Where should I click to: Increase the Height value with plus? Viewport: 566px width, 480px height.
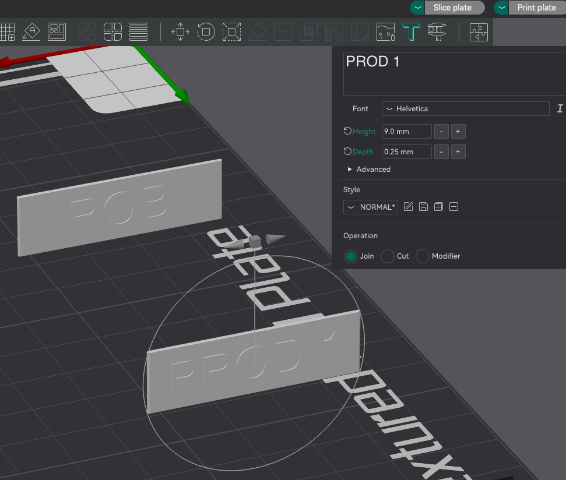[x=458, y=131]
